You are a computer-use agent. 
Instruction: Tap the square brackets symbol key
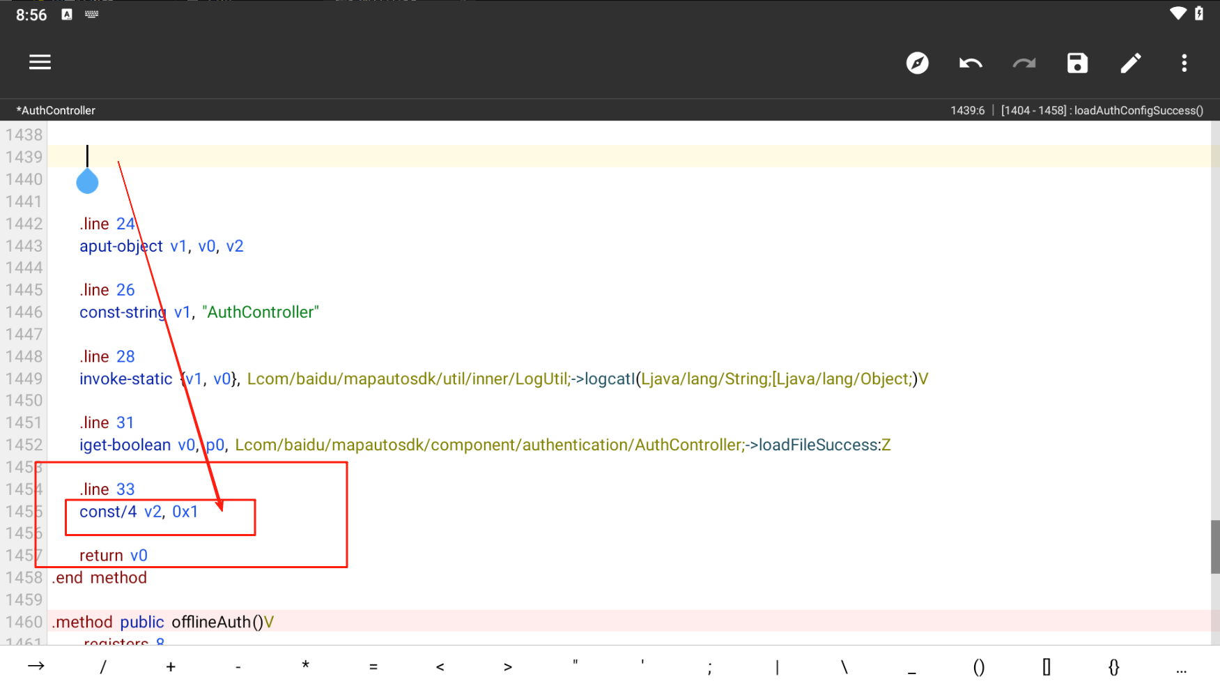point(1047,667)
